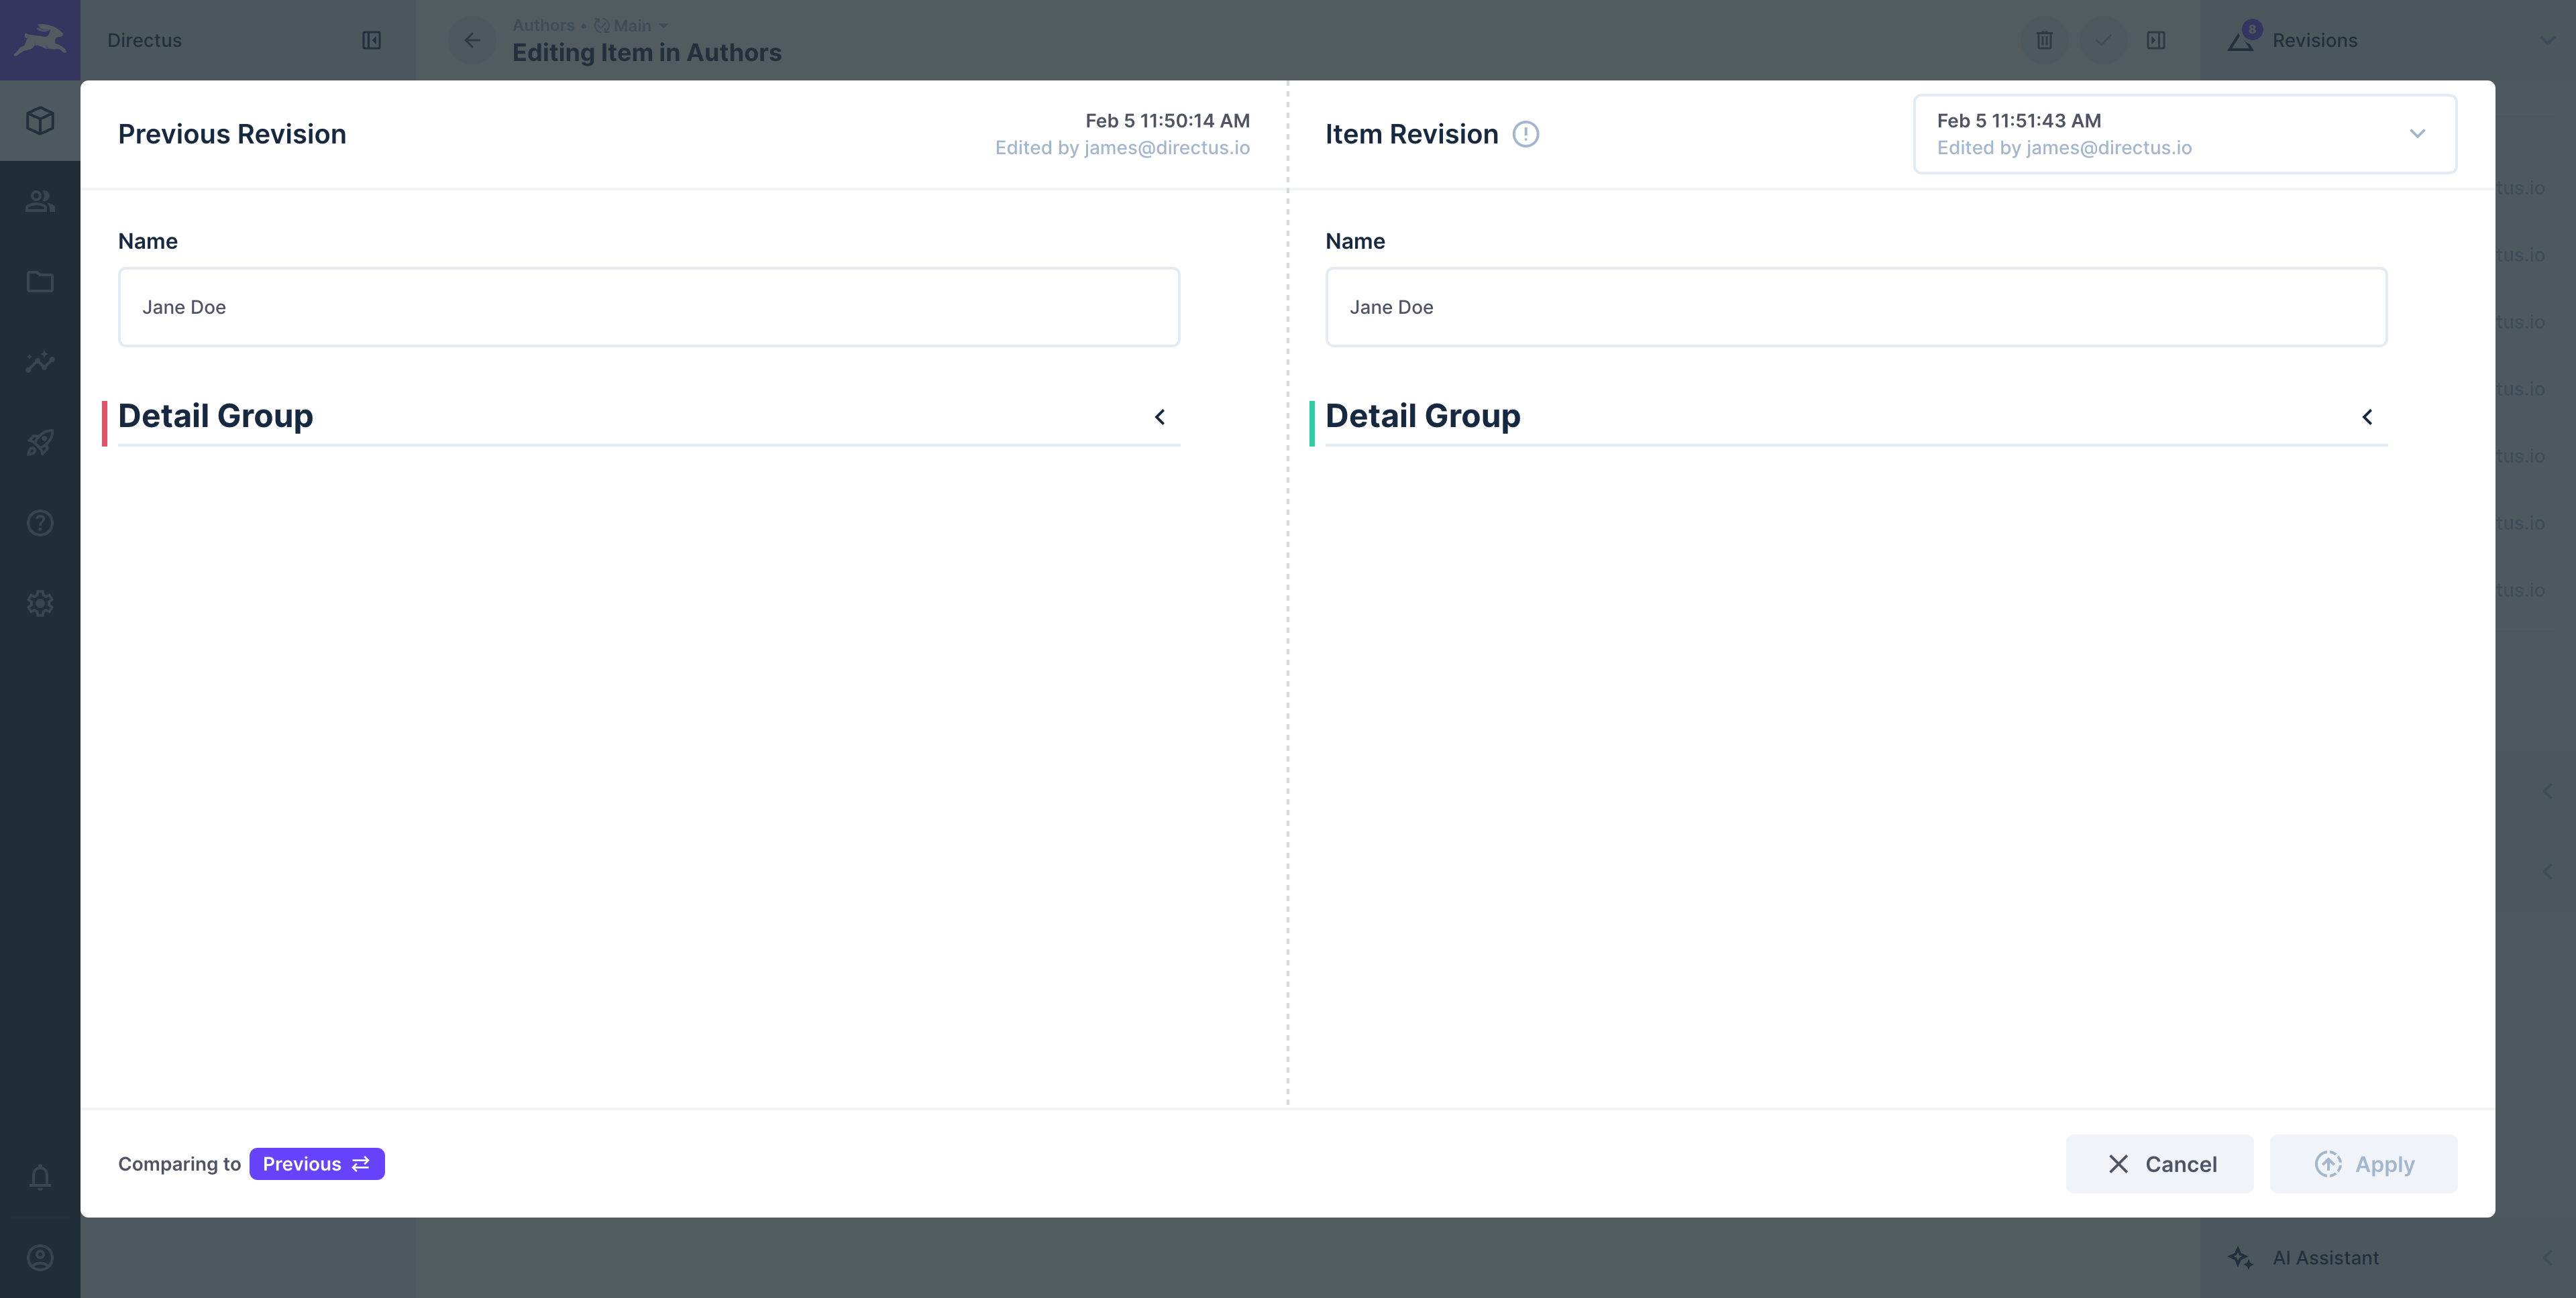Expand Detail Group in Item Revision
The height and width of the screenshot is (1298, 2576).
pos(2366,416)
